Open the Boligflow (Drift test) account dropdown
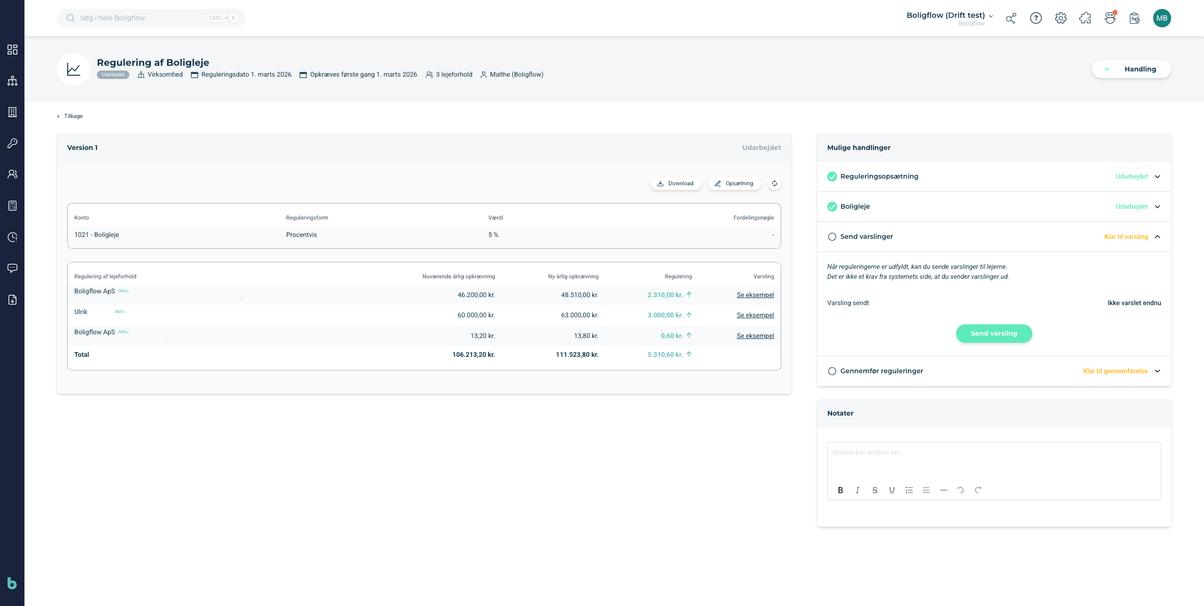The width and height of the screenshot is (1204, 606). (x=950, y=18)
